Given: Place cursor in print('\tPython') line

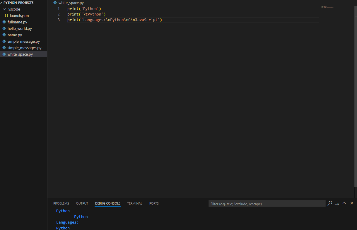Looking at the screenshot, I should (x=86, y=14).
